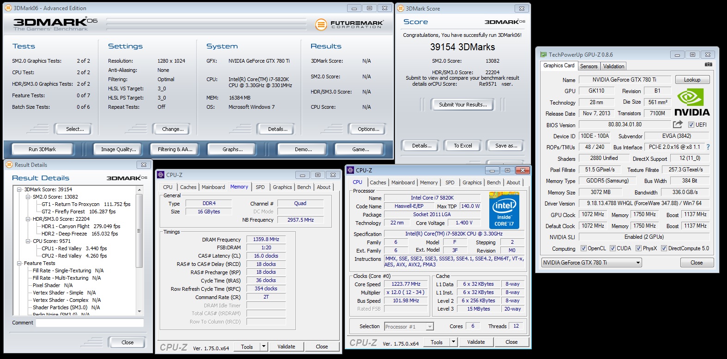Click Select button under Tests
The width and height of the screenshot is (727, 359).
pyautogui.click(x=75, y=129)
